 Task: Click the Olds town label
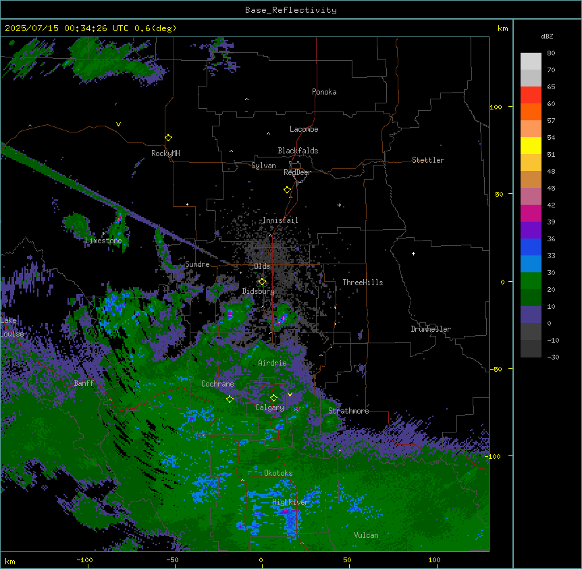(262, 266)
